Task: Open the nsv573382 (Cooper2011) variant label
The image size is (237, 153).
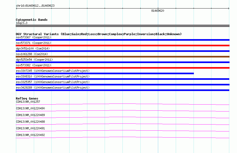Action: (34, 65)
